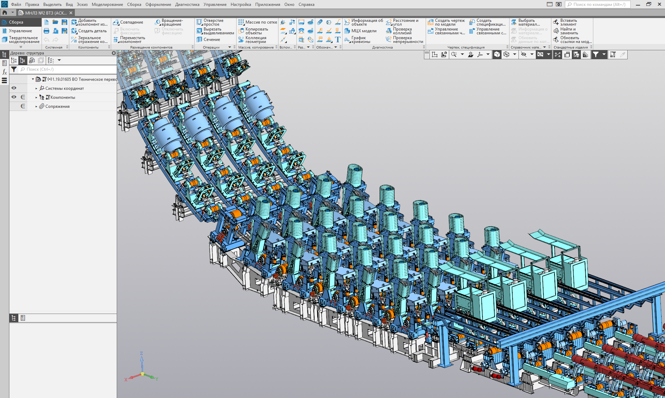This screenshot has width=665, height=398.
Task: Click the Print icon in System toolbar
Action: pyautogui.click(x=46, y=31)
